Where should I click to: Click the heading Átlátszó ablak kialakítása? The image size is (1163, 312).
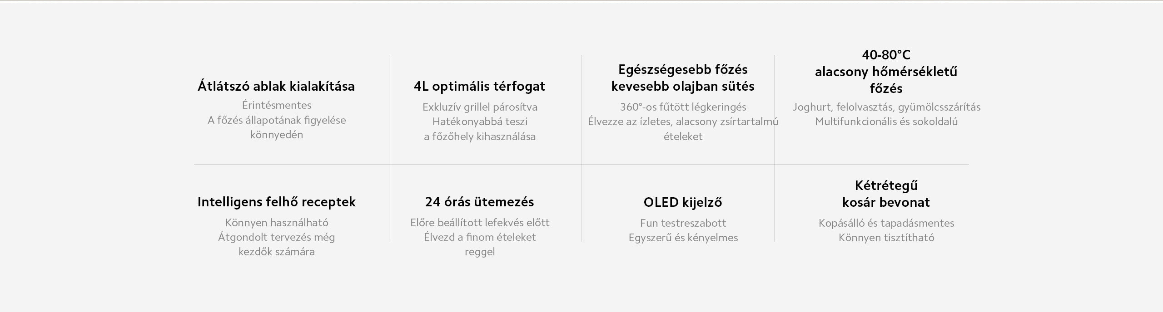pos(276,86)
